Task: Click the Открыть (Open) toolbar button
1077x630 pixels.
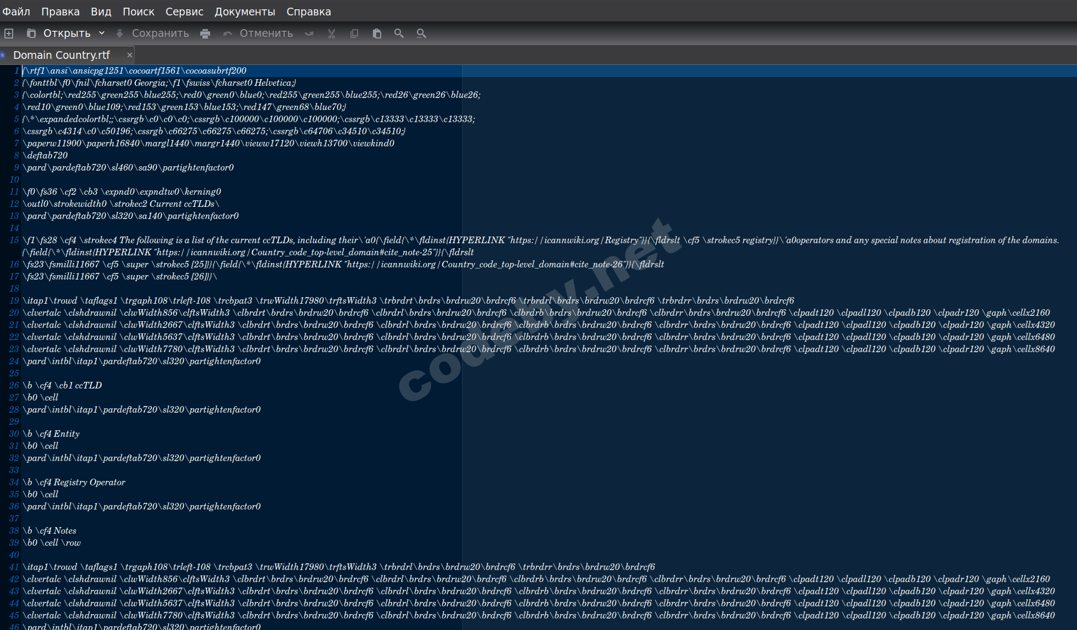Action: [59, 34]
